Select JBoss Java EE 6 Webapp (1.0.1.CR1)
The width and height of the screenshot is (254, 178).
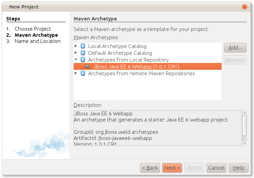click(x=148, y=66)
